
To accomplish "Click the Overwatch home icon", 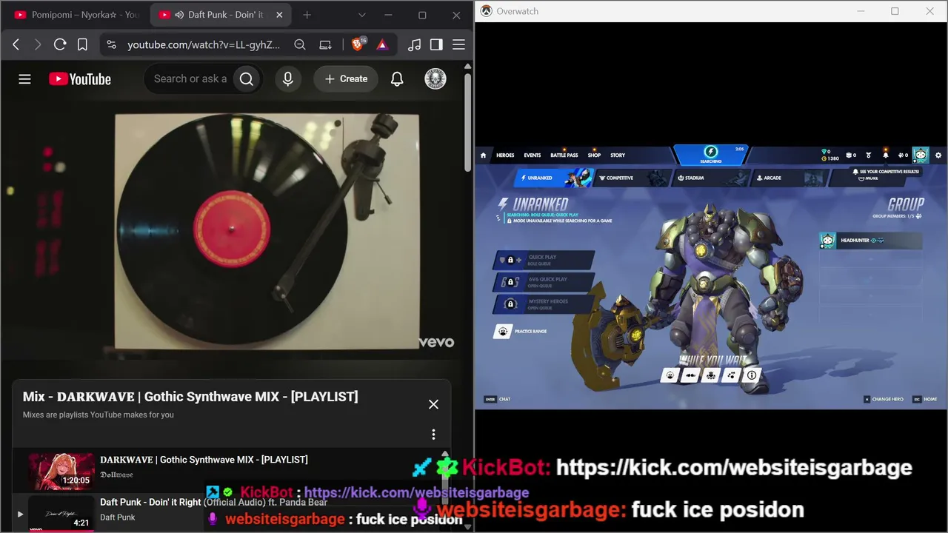I will point(483,155).
